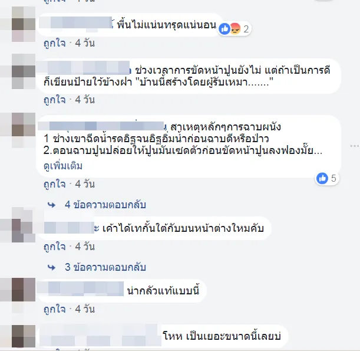360x351 pixels.
Task: Open avatar of โหห เป็นเยอะขนาดนี้ commenter
Action: (x=24, y=336)
